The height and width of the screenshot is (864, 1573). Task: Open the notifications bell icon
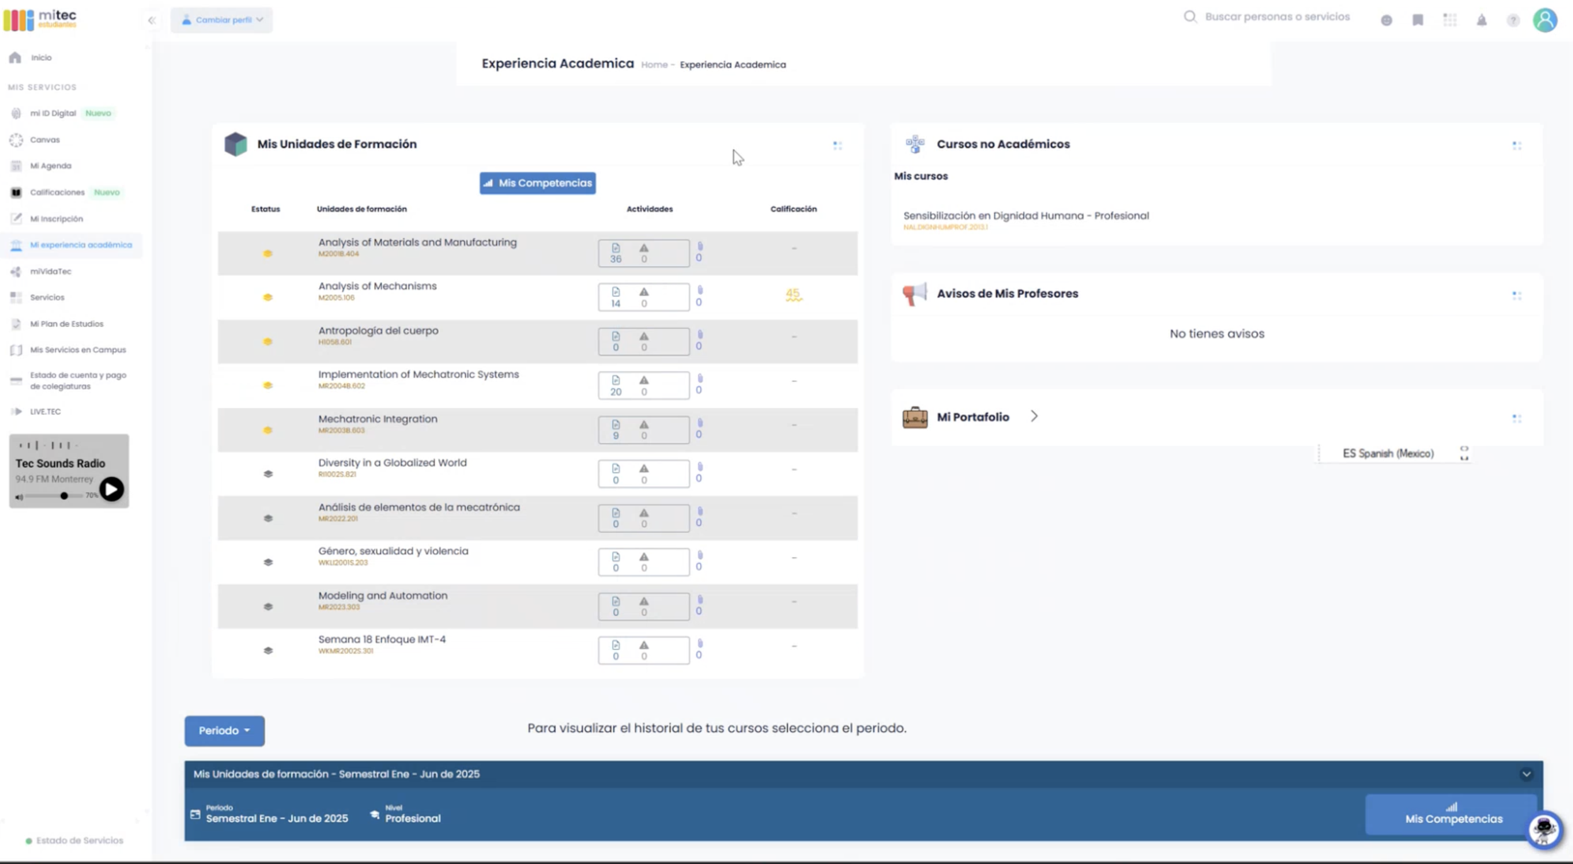(x=1482, y=20)
